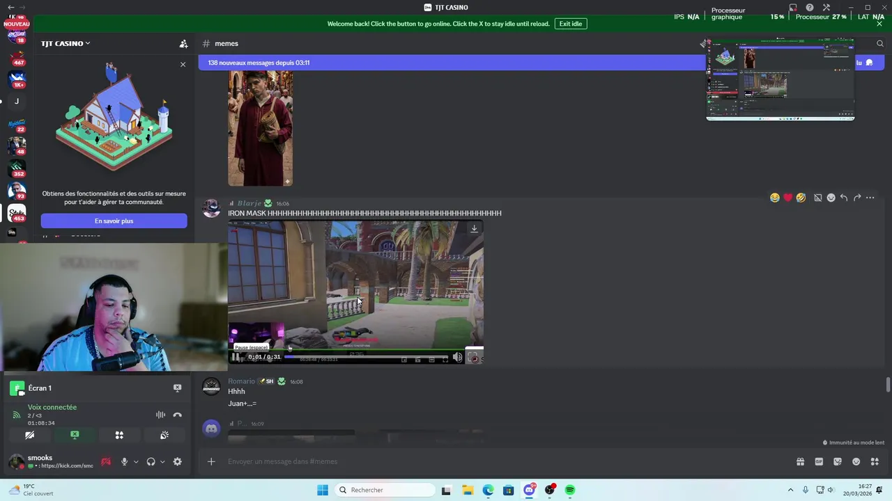
Task: Open File Explorer from the taskbar
Action: [468, 490]
